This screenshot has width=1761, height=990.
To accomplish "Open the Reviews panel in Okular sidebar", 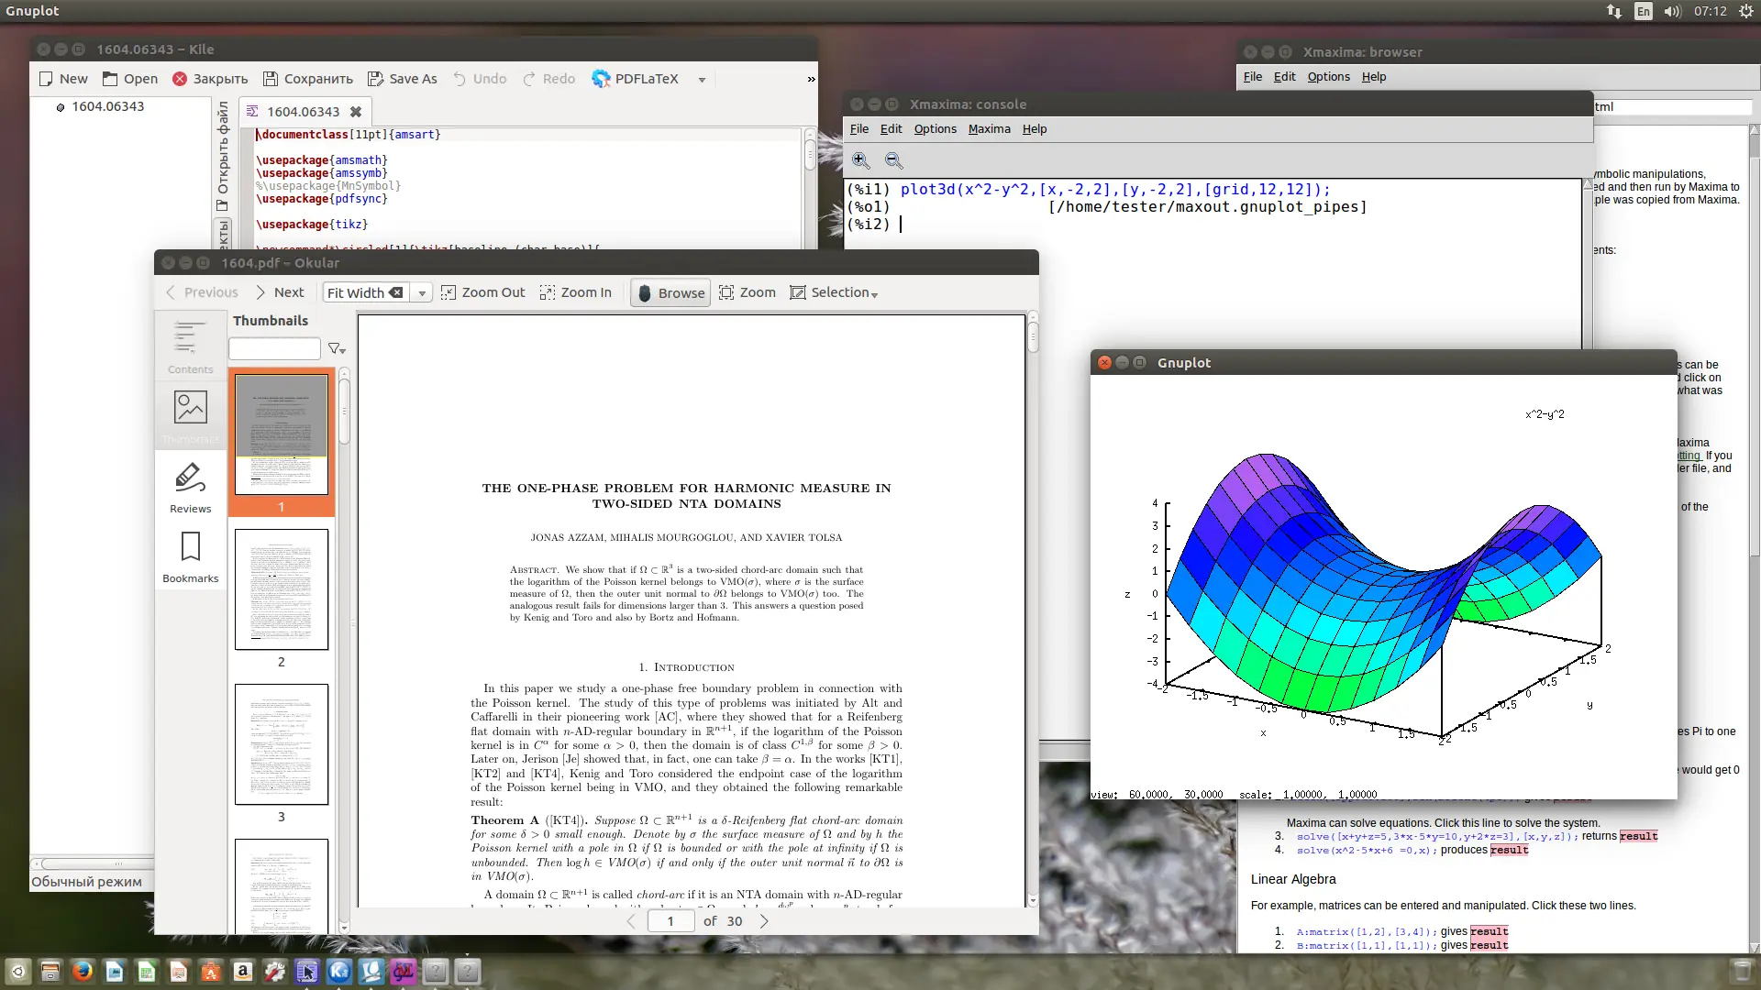I will coord(190,488).
